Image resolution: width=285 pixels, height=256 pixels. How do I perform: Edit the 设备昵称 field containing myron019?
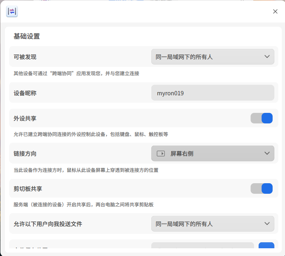click(x=213, y=93)
